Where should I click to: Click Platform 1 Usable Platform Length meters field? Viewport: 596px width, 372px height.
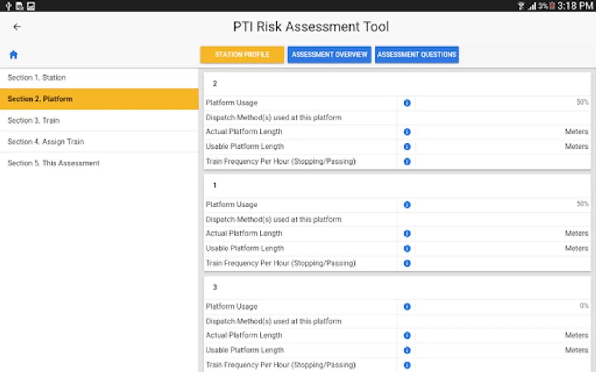tap(497, 248)
